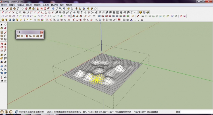Select Pan hand tool in the left palette

point(5,66)
